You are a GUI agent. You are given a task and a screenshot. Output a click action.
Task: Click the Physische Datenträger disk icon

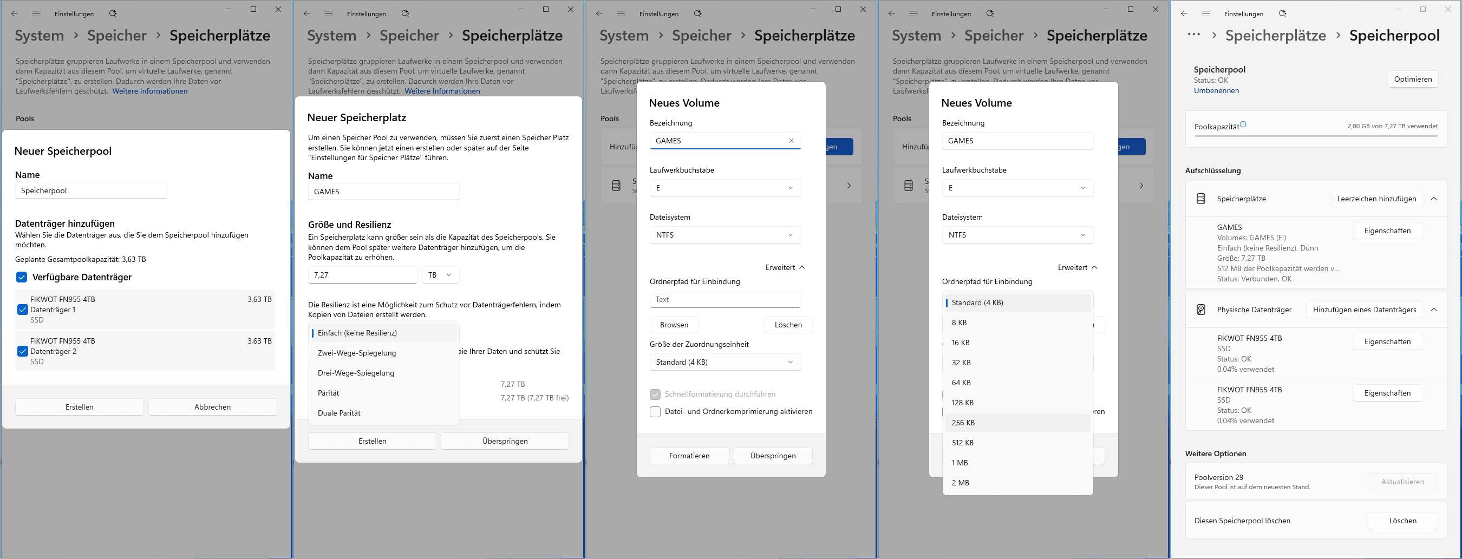click(x=1201, y=310)
